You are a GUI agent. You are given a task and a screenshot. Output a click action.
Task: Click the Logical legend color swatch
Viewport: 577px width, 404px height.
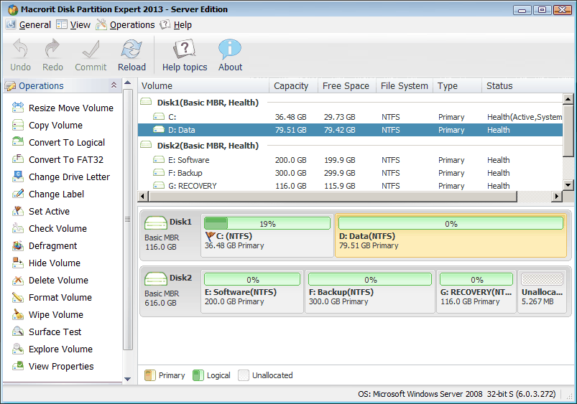[198, 375]
